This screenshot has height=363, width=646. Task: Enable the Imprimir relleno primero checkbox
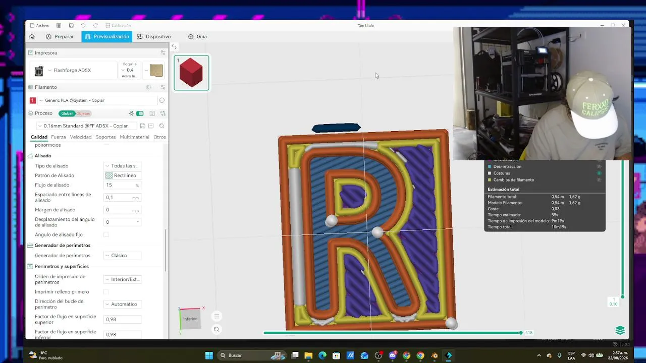[x=106, y=292]
